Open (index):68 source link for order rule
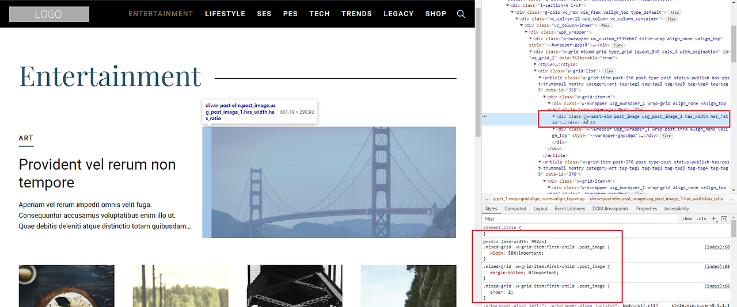This screenshot has height=307, width=737. 717,286
